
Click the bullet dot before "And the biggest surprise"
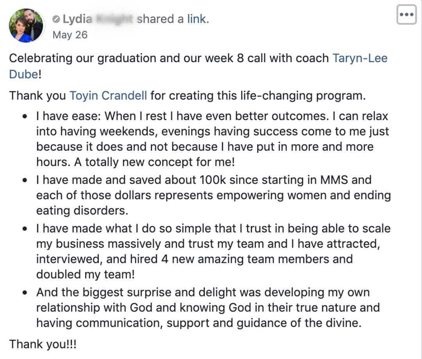[x=25, y=293]
